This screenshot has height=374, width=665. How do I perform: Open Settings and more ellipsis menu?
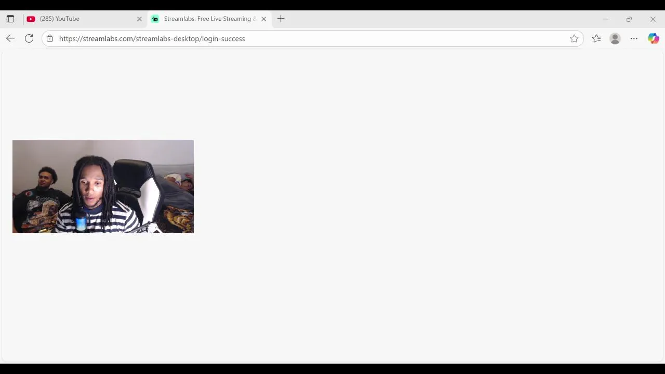[634, 38]
